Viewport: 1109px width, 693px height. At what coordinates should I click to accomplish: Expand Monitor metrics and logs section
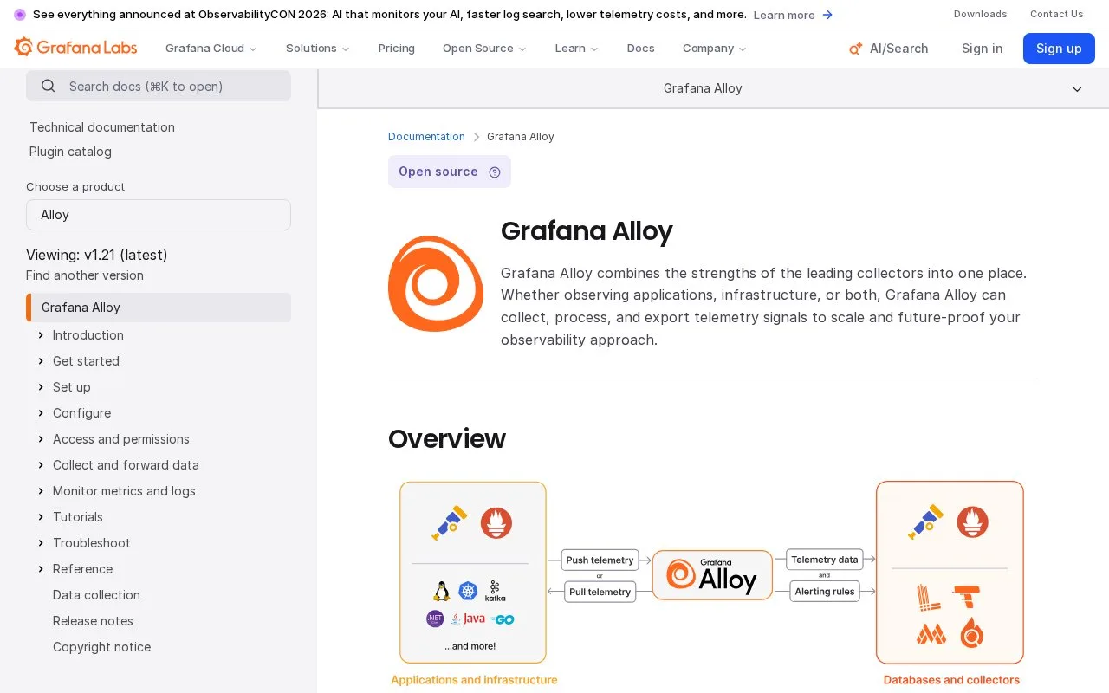click(41, 491)
